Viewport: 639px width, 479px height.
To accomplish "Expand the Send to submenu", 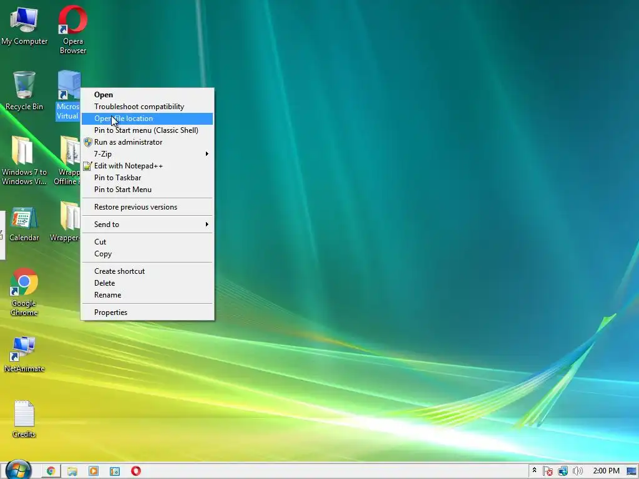I will 147,225.
